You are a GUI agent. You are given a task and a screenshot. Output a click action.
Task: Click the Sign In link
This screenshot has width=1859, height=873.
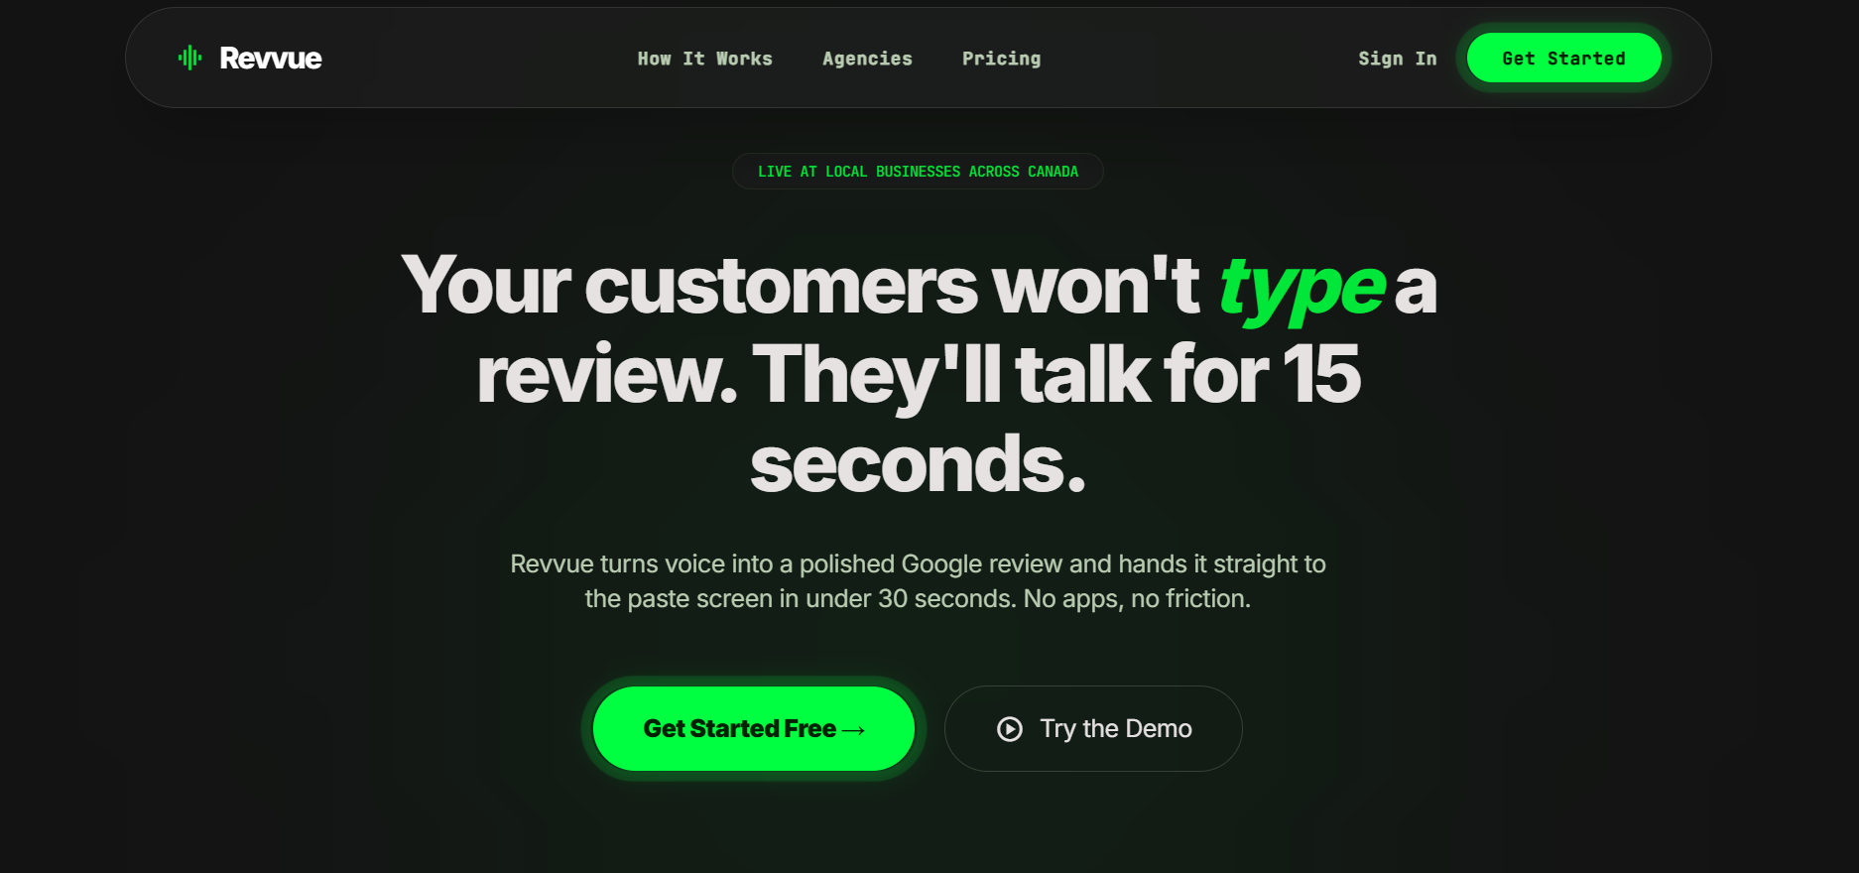(1397, 59)
